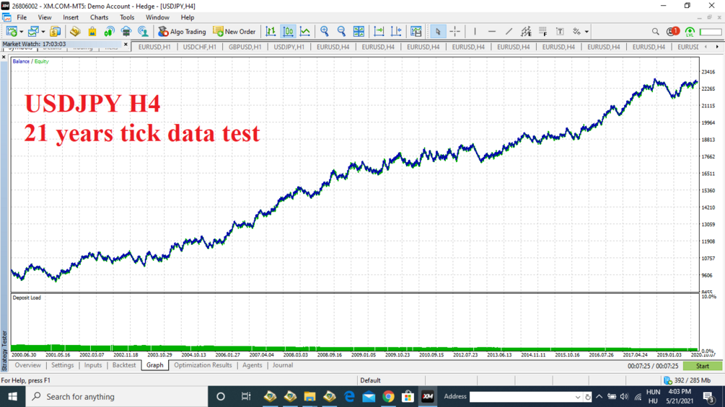Close the Strategy Tester panel
This screenshot has height=407, width=725.
point(4,57)
